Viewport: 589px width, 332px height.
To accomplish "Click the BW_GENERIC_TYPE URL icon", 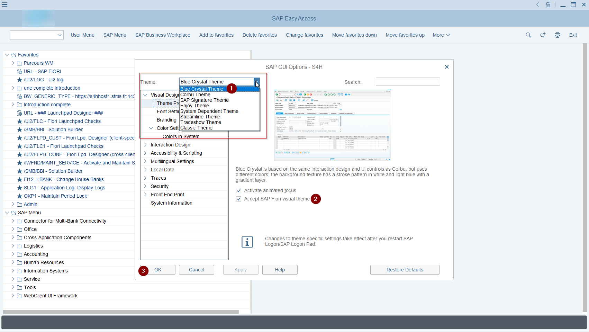I will [20, 96].
